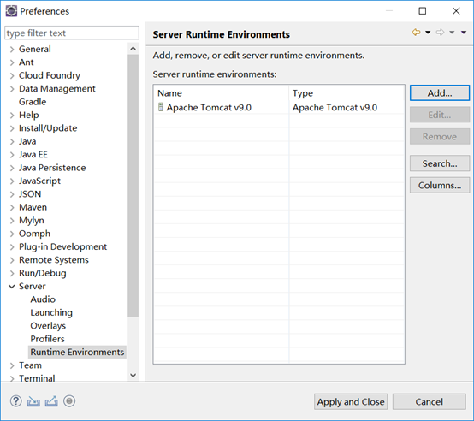Expand the Install/Update node
474x421 pixels.
(x=12, y=128)
